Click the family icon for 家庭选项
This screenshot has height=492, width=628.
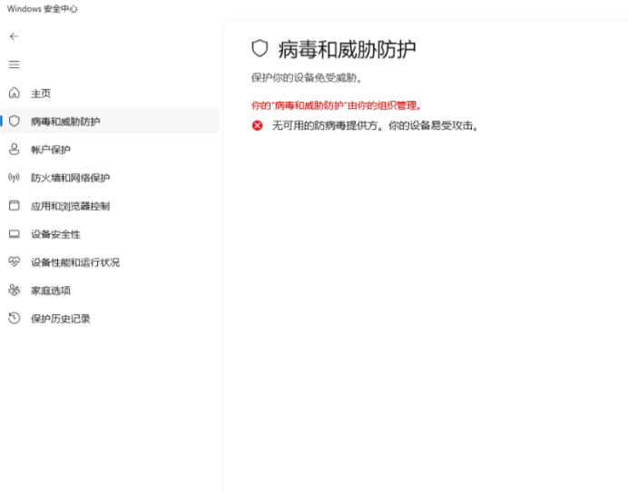click(14, 290)
